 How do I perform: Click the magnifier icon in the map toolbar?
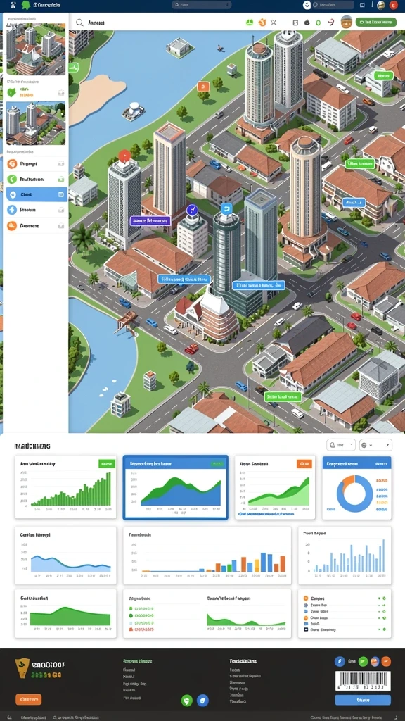[79, 22]
